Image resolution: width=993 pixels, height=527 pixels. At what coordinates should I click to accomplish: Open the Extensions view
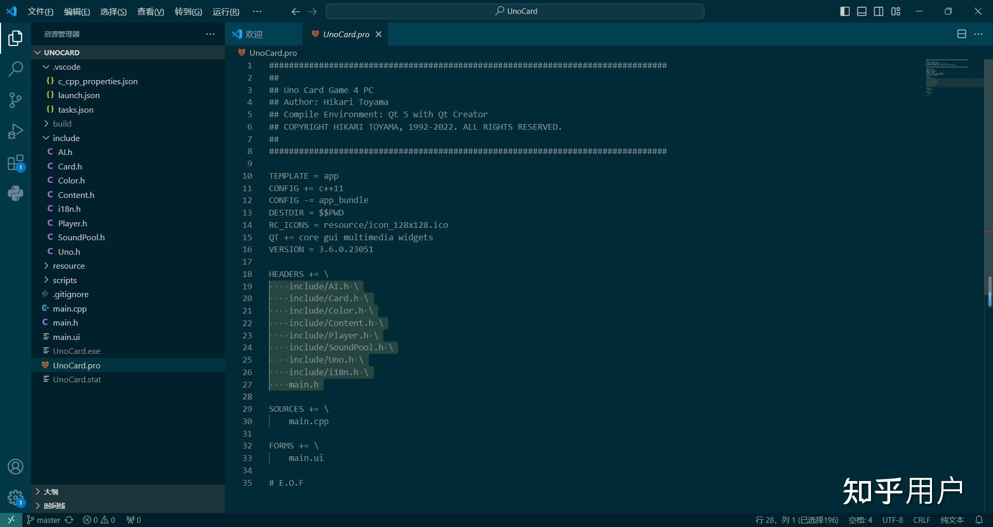16,163
